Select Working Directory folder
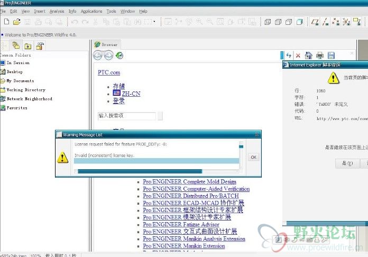Image resolution: width=368 pixels, height=257 pixels. 23,90
